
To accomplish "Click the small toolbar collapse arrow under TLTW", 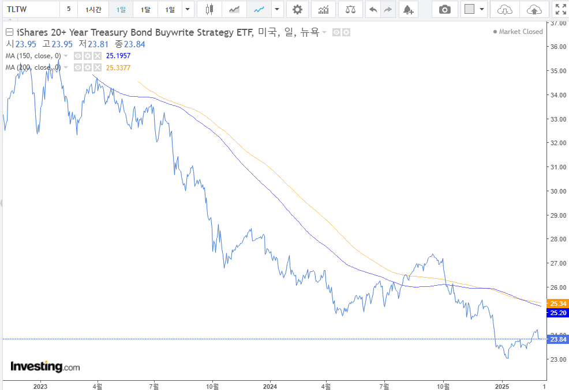I will [x=10, y=18].
